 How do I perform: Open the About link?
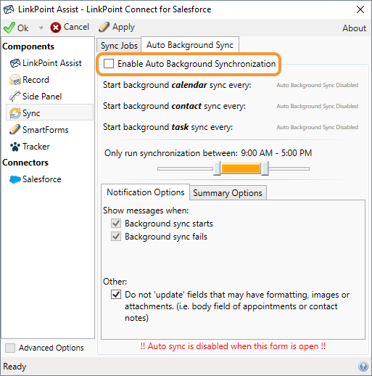354,28
